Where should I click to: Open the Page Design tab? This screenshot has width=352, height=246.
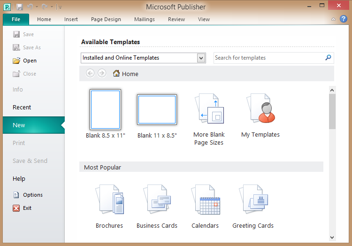(106, 19)
